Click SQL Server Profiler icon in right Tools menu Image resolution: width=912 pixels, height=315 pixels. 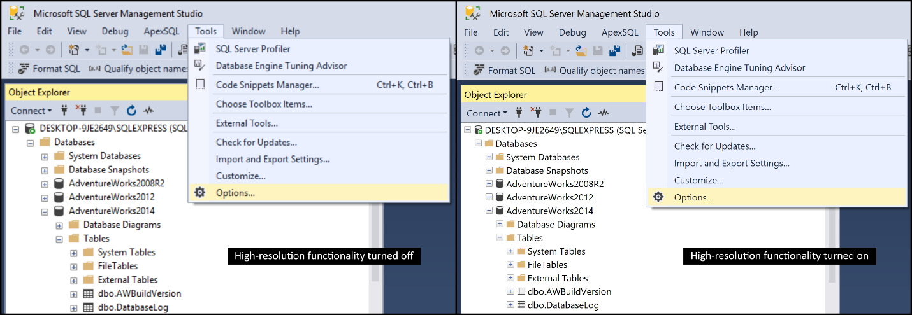click(x=659, y=50)
